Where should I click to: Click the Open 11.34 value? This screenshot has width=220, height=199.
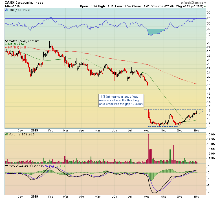pyautogui.click(x=88, y=6)
